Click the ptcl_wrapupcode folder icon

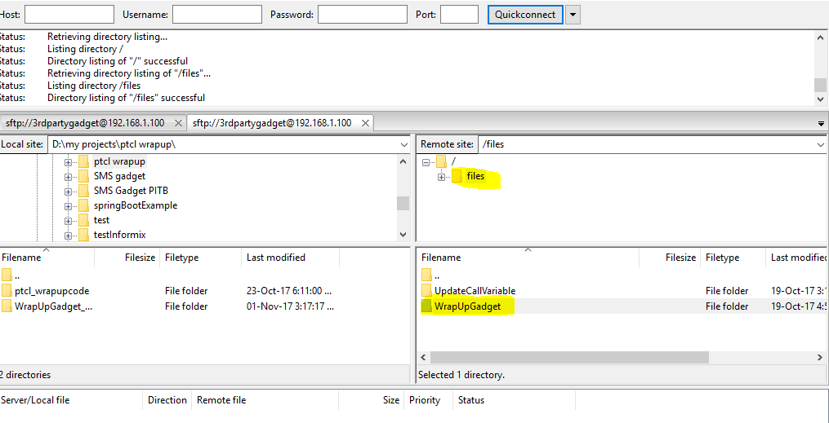tap(7, 291)
